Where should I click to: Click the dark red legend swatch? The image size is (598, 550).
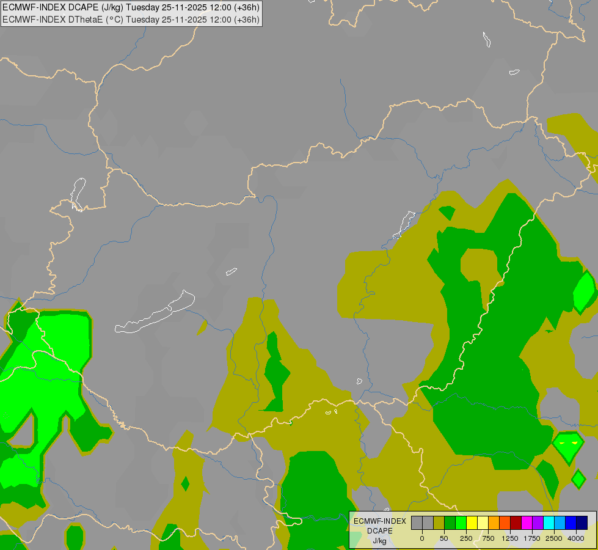point(516,522)
